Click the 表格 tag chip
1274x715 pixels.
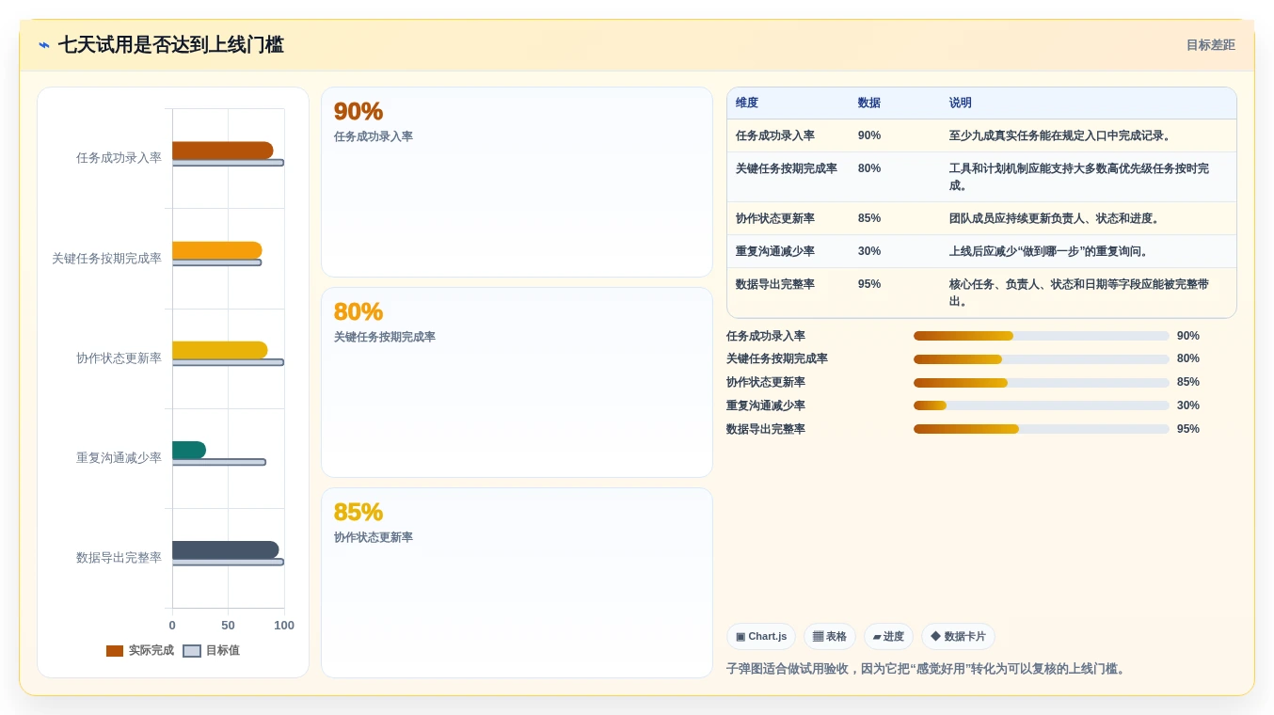[830, 637]
